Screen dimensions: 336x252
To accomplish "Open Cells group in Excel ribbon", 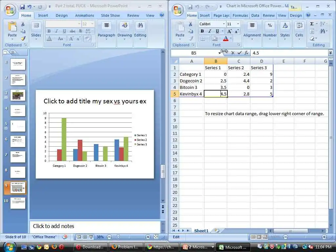I will [x=299, y=31].
